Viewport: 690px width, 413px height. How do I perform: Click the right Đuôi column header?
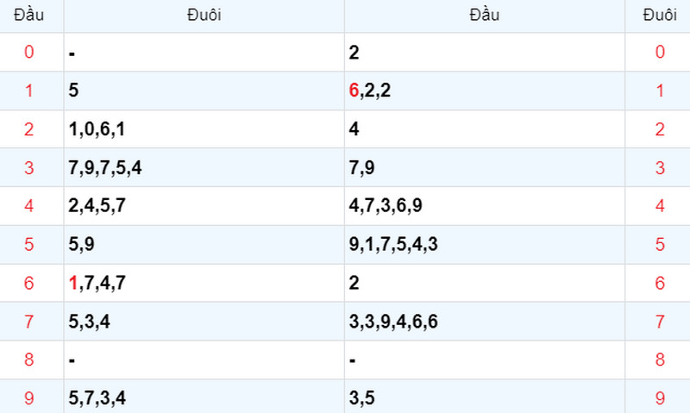coord(660,16)
